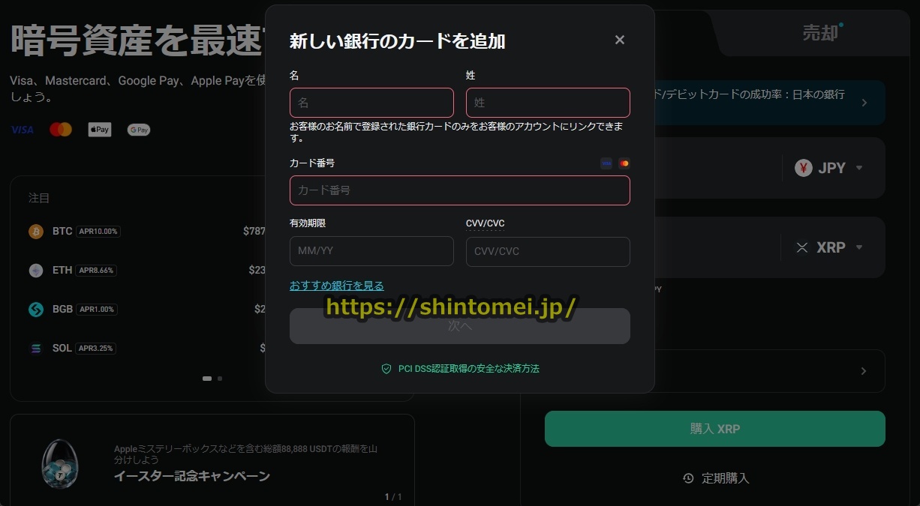Click the XRP logo icon
Image resolution: width=920 pixels, height=506 pixels.
pos(802,247)
